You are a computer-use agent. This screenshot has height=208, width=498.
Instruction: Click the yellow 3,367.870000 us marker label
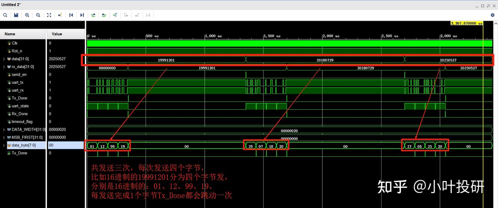(x=466, y=23)
